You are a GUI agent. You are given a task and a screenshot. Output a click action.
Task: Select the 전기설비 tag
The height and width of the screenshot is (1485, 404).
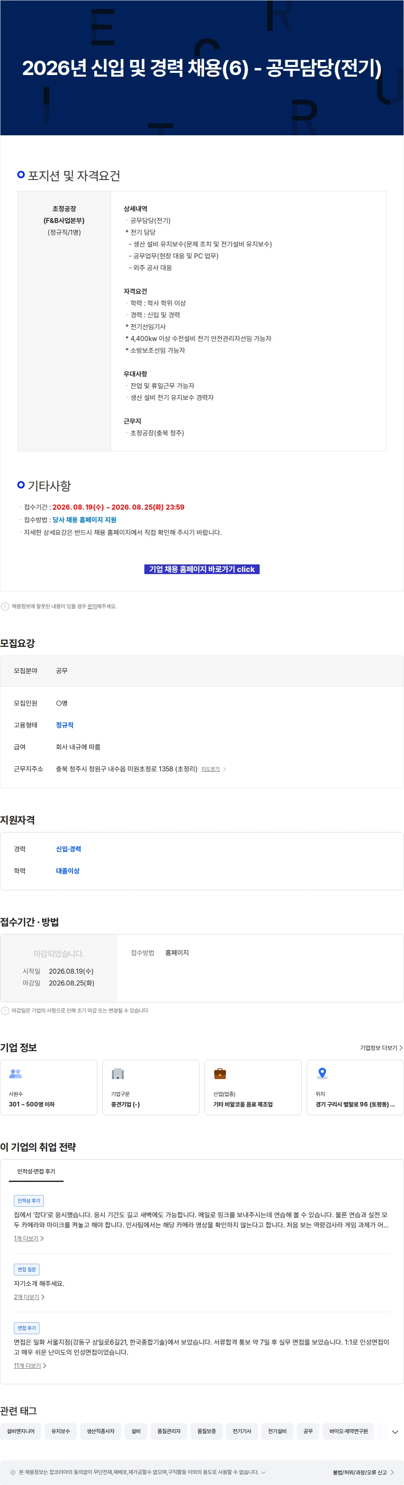(x=277, y=1431)
